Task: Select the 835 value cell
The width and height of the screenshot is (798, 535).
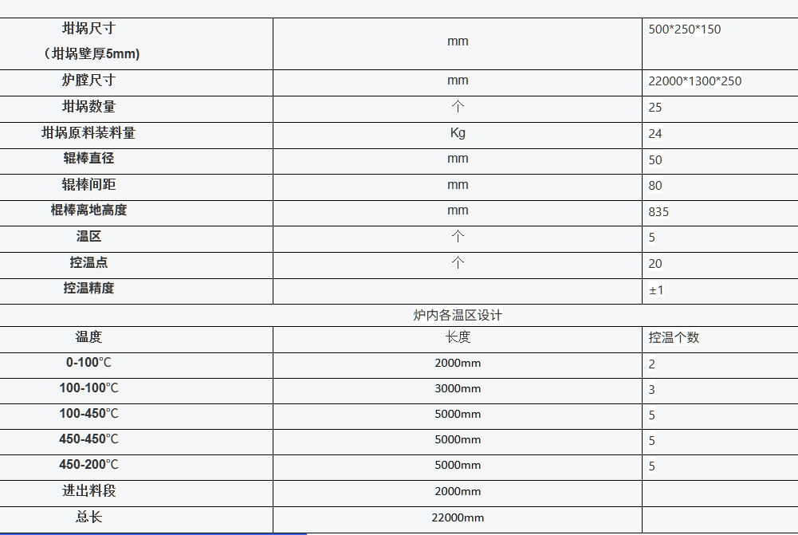Action: [x=658, y=212]
